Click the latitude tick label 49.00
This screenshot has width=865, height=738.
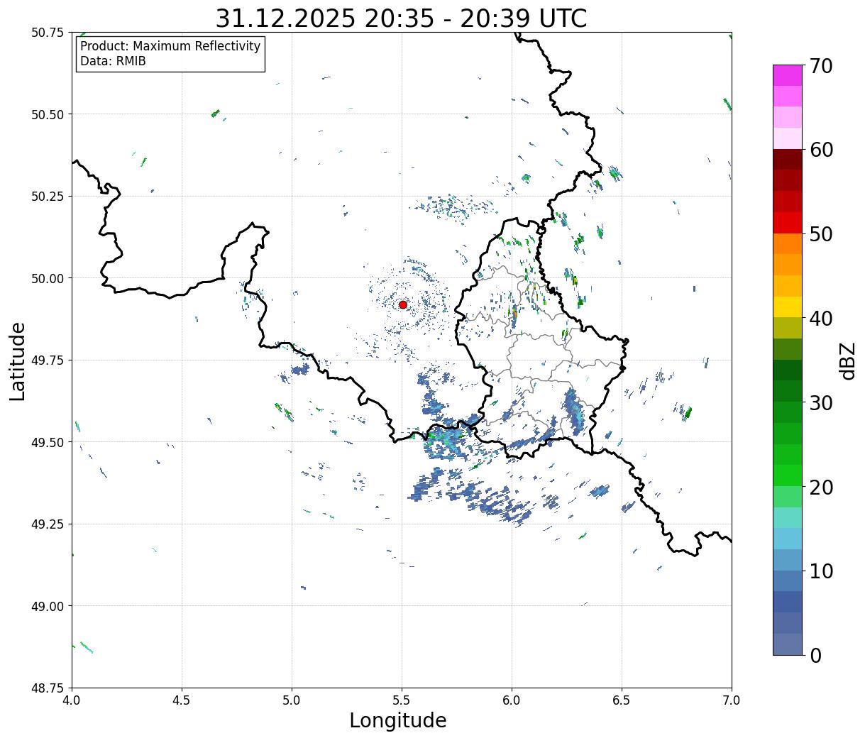[48, 606]
